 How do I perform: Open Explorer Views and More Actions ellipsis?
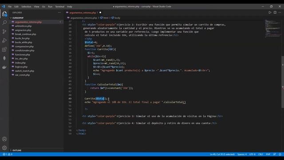[59, 12]
